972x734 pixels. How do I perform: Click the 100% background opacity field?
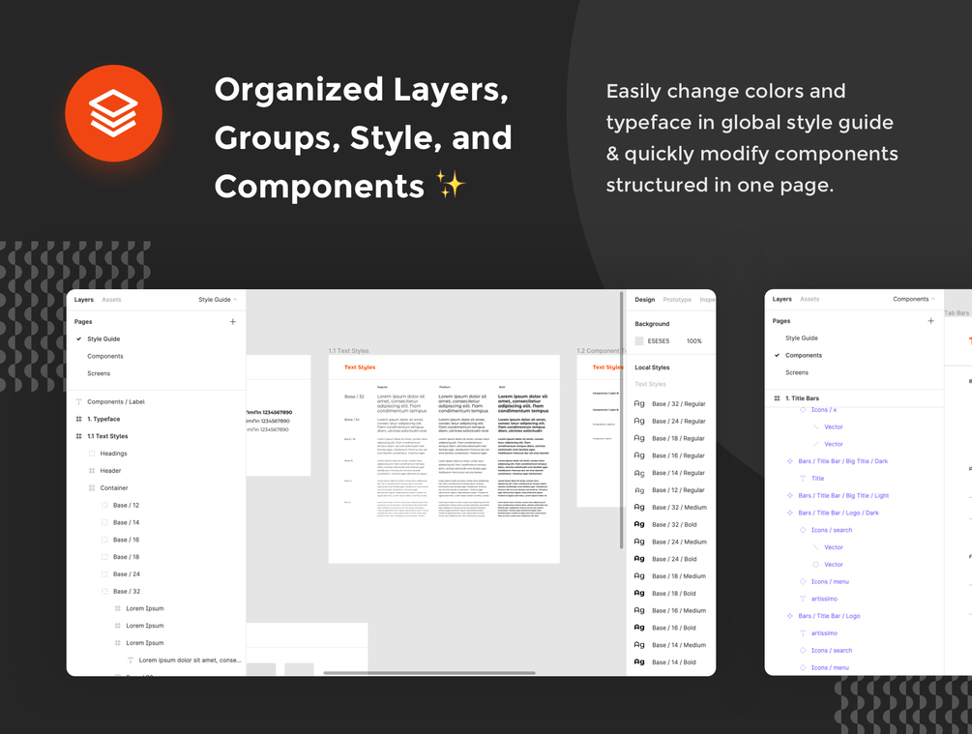(693, 341)
